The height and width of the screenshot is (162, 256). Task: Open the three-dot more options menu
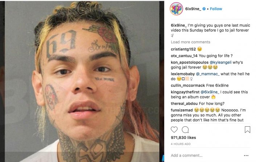pos(246,156)
